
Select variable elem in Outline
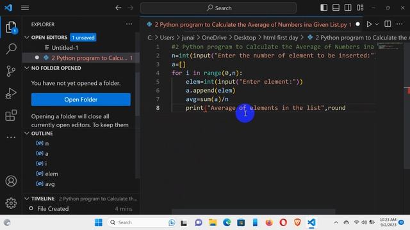pos(51,174)
